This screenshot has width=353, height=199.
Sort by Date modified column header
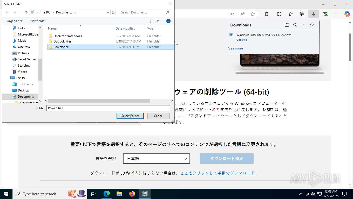tap(130, 29)
